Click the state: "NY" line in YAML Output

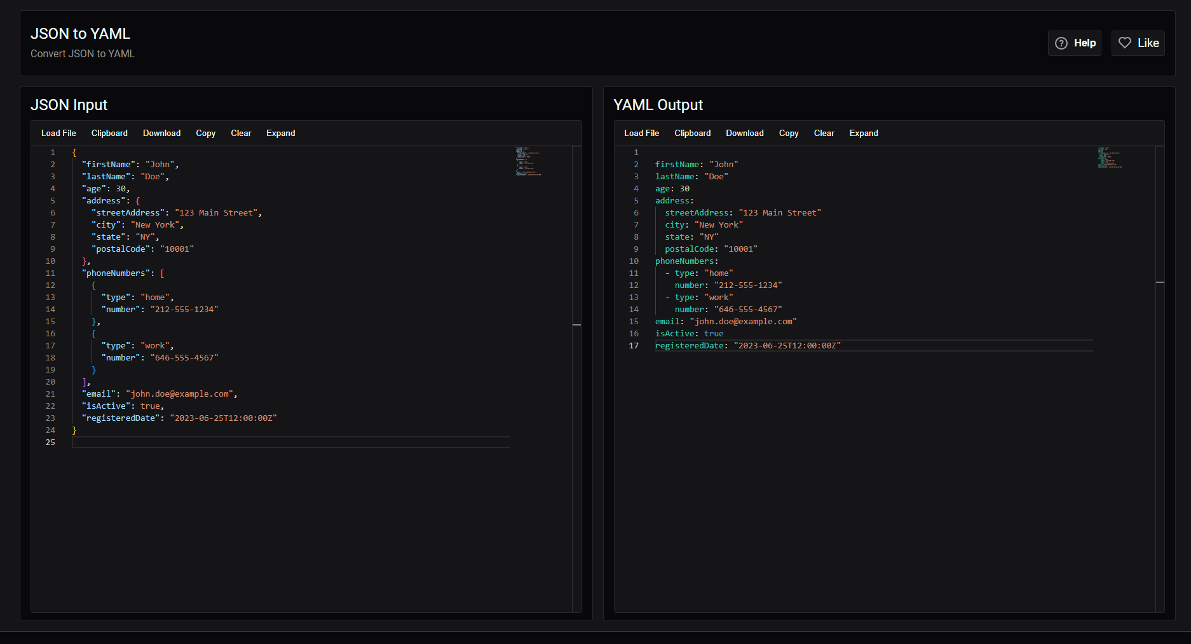(x=691, y=237)
